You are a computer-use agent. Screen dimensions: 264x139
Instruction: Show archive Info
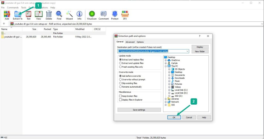[x=79, y=15]
